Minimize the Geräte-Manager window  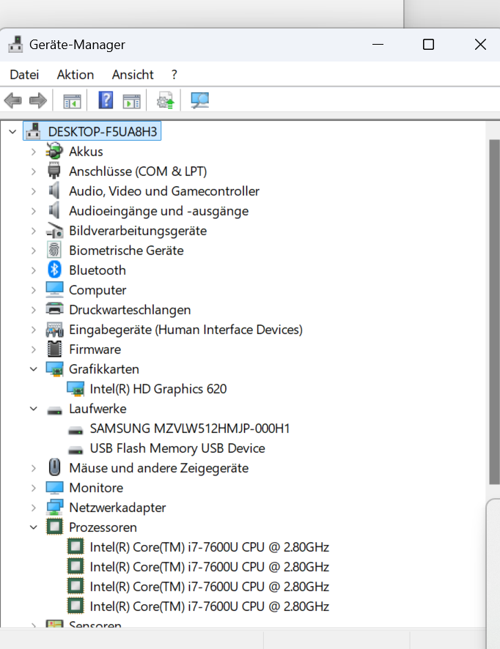point(378,44)
